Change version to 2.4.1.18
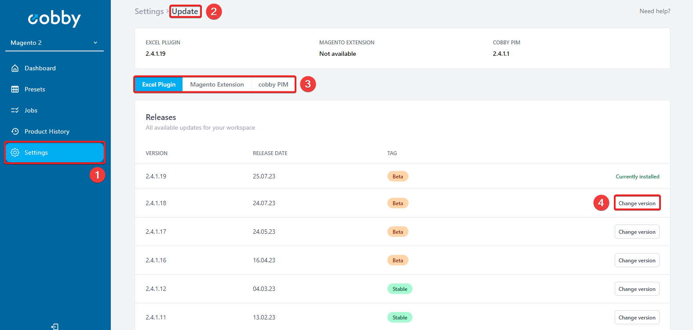693x330 pixels. (637, 203)
